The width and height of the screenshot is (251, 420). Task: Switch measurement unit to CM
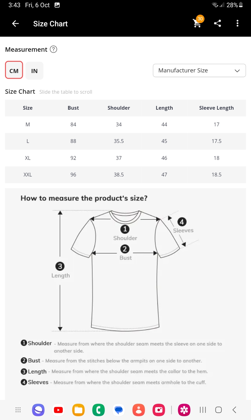[x=14, y=71]
